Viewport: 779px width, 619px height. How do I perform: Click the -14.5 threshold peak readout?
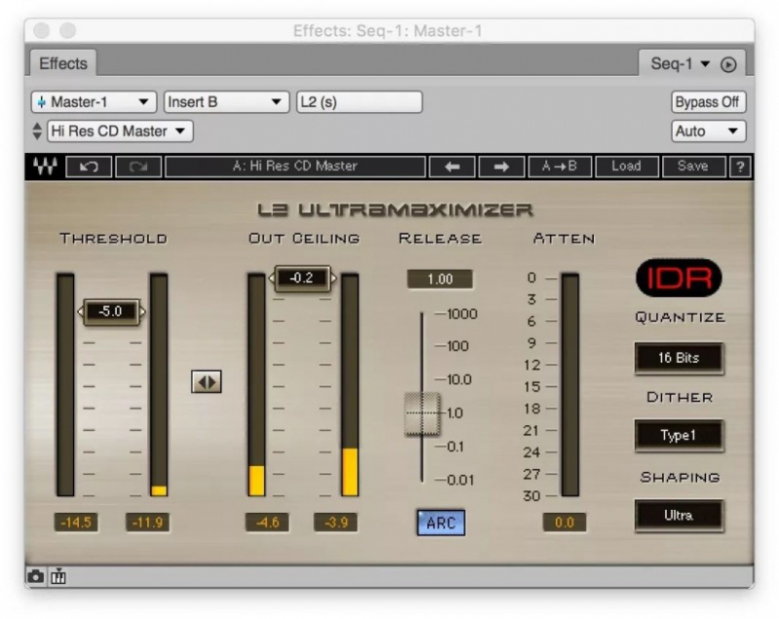pyautogui.click(x=76, y=523)
